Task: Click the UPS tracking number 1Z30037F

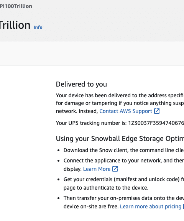Action: pos(156,123)
